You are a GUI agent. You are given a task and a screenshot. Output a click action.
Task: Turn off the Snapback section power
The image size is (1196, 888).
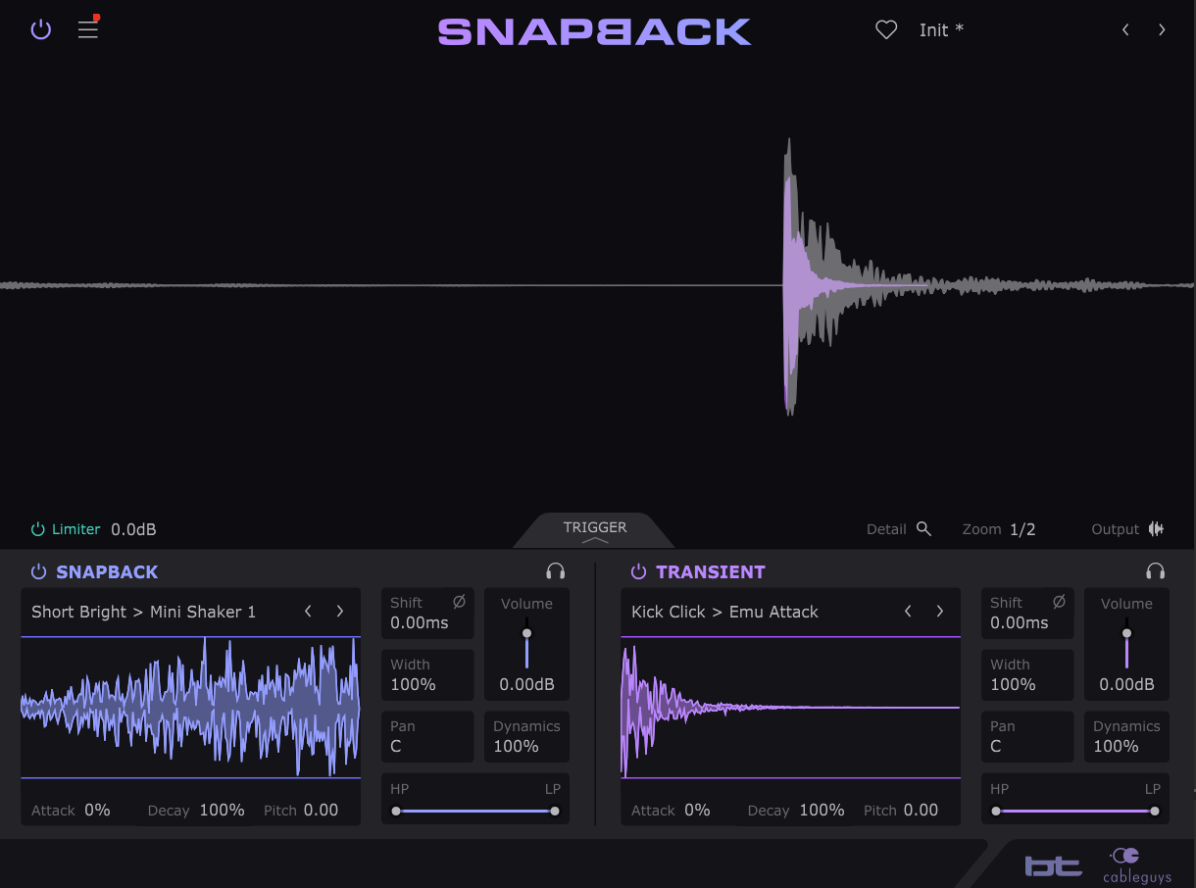[38, 571]
